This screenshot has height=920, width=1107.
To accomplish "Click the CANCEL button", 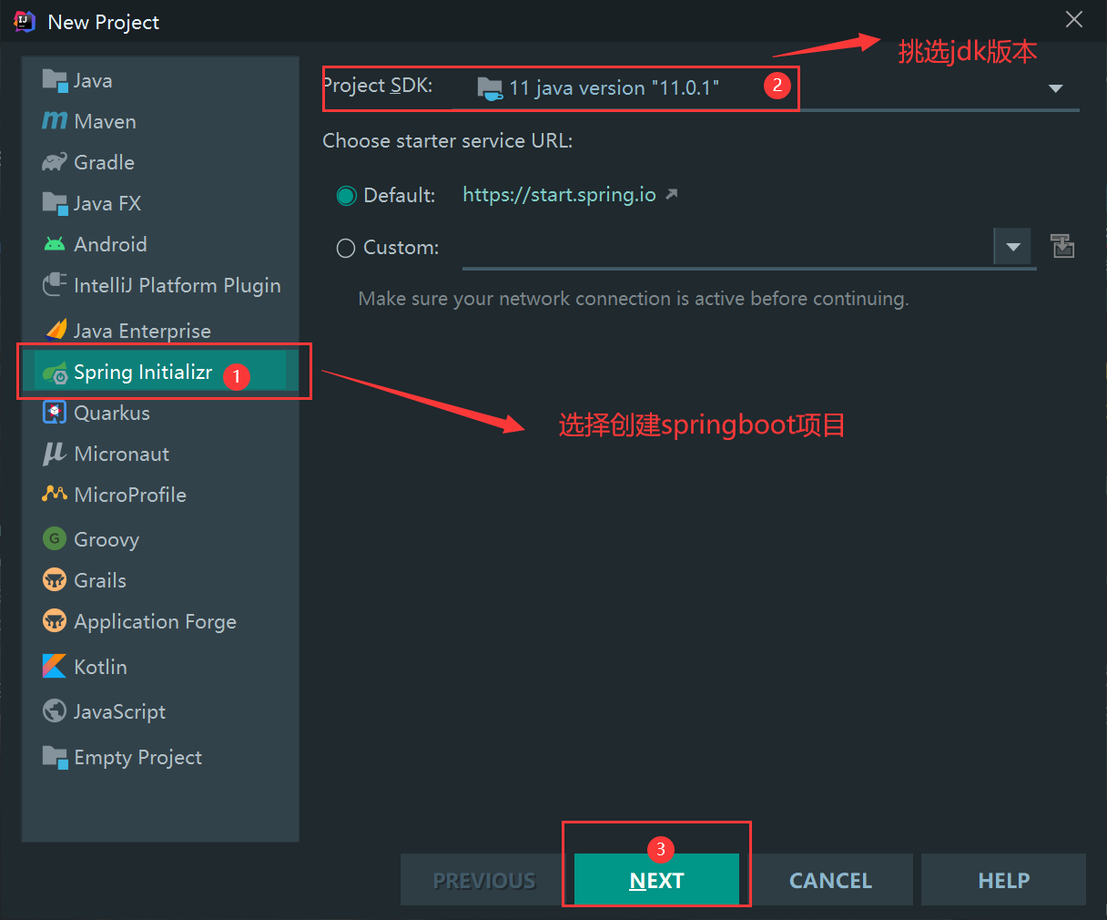I will (x=830, y=880).
